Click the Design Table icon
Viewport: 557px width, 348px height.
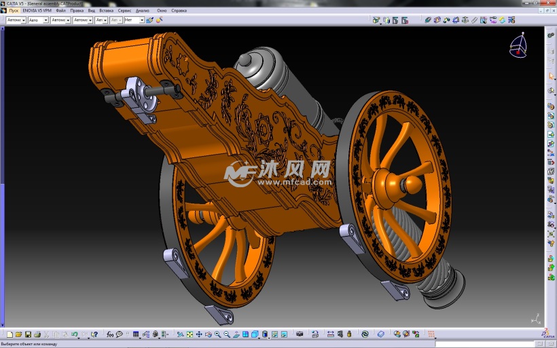[136, 334]
